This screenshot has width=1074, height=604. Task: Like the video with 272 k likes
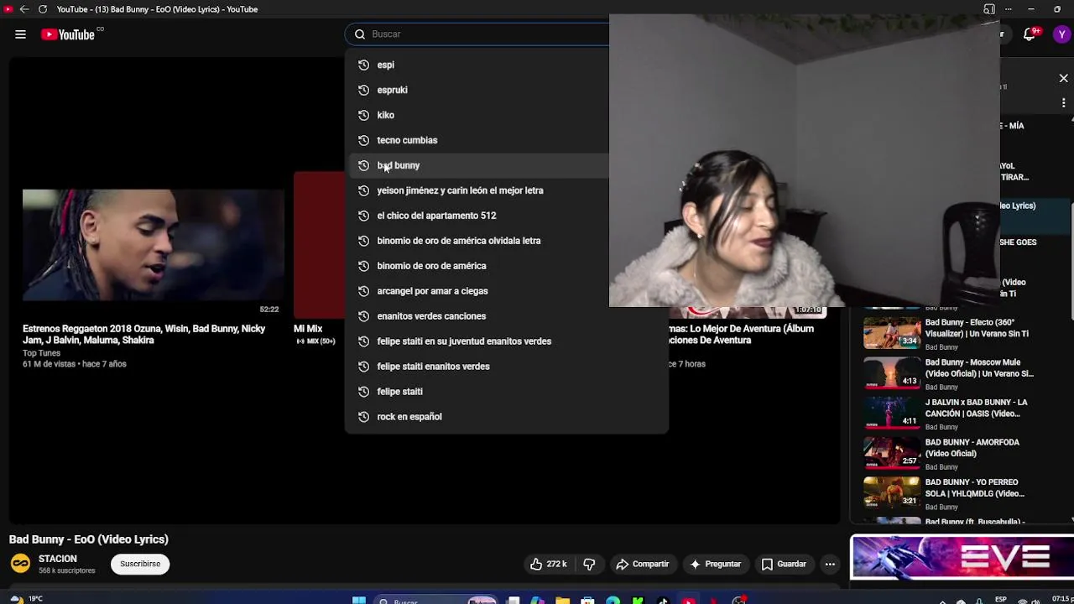tap(548, 565)
